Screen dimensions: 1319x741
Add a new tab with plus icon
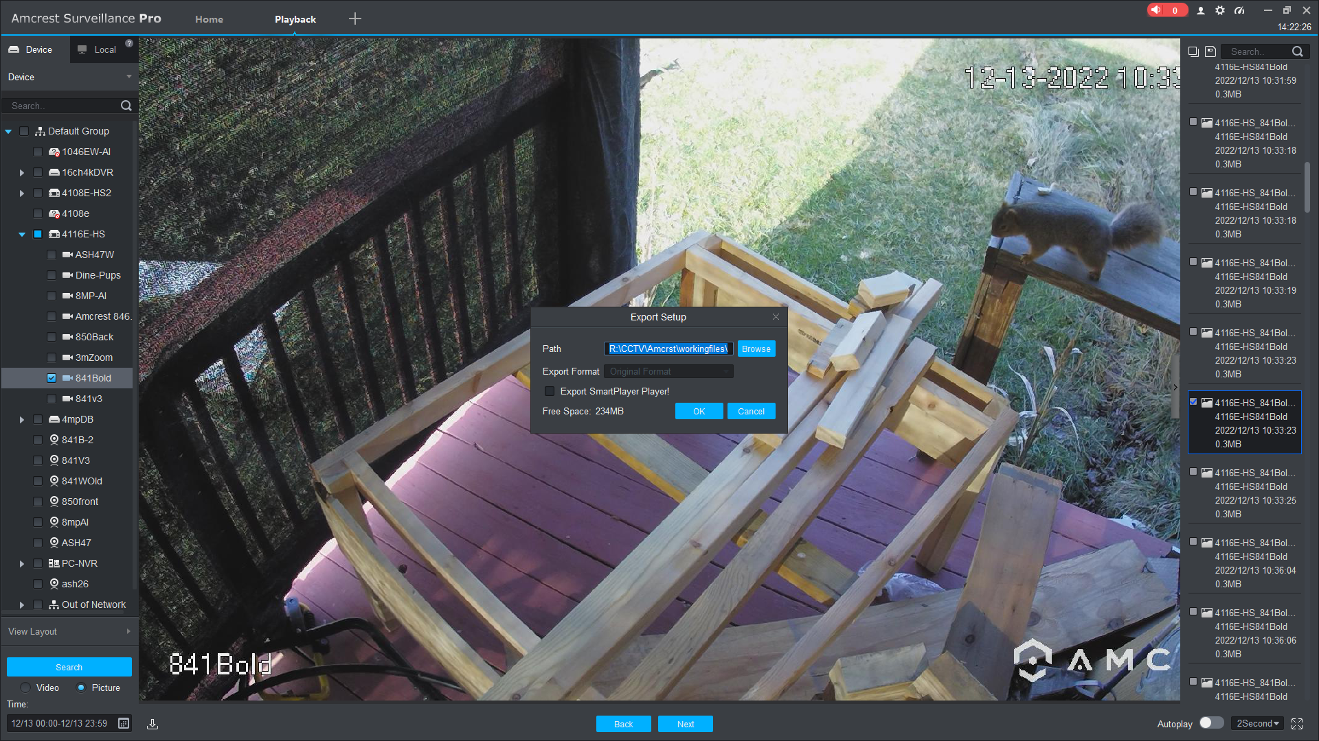pyautogui.click(x=355, y=19)
